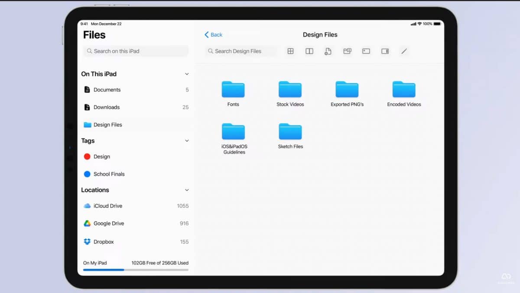Click the new folder icon
Screen dimensions: 520x293
347,51
